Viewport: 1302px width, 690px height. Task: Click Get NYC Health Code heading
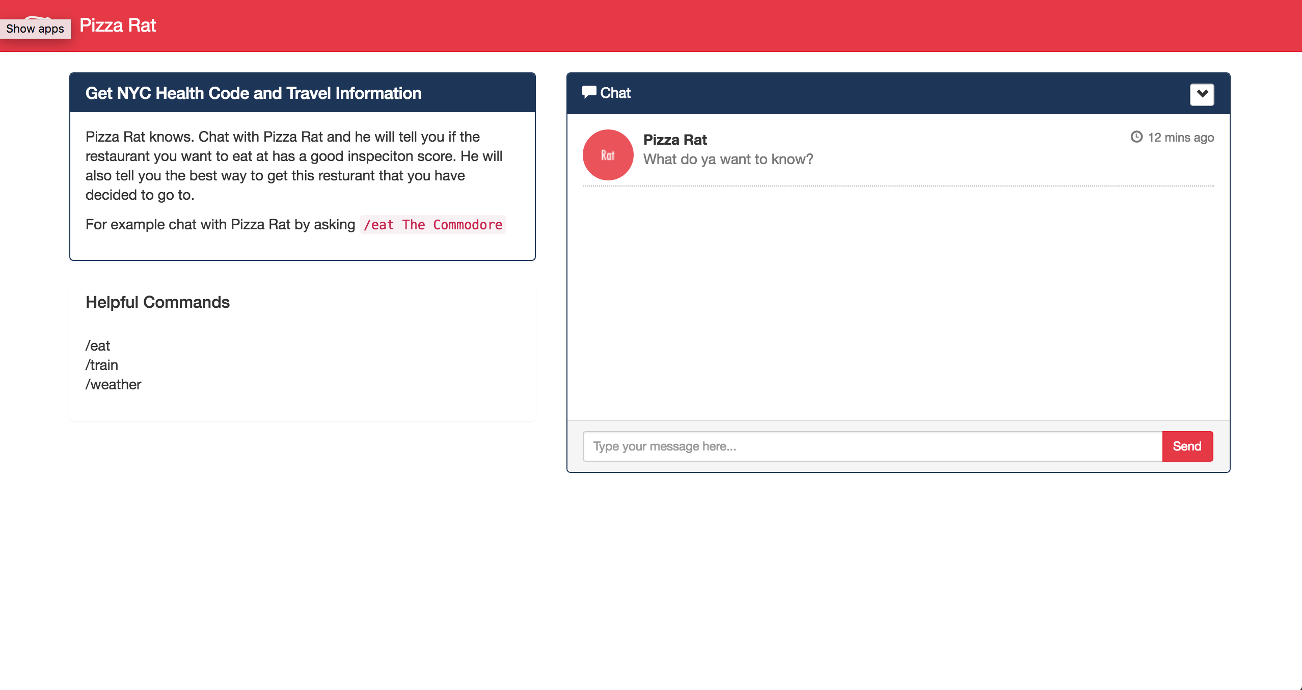pos(253,93)
